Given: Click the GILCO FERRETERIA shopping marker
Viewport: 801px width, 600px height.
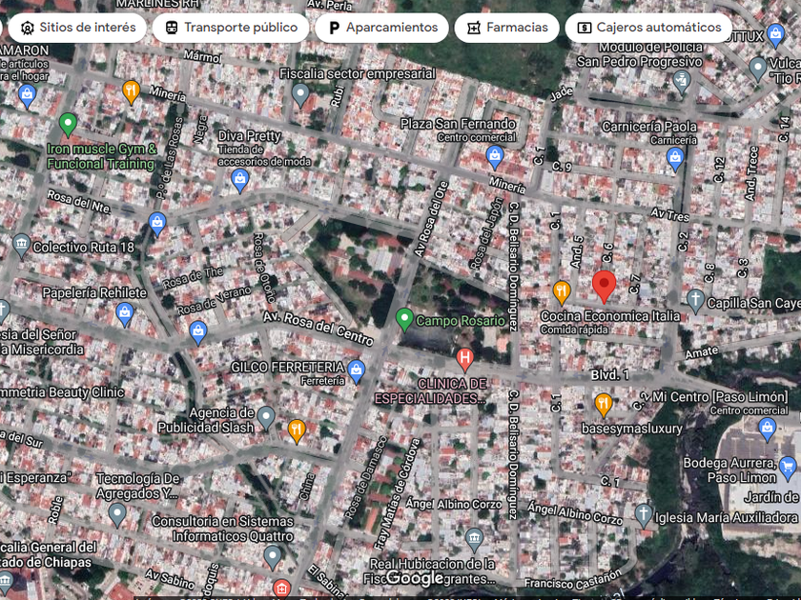Looking at the screenshot, I should (x=357, y=370).
